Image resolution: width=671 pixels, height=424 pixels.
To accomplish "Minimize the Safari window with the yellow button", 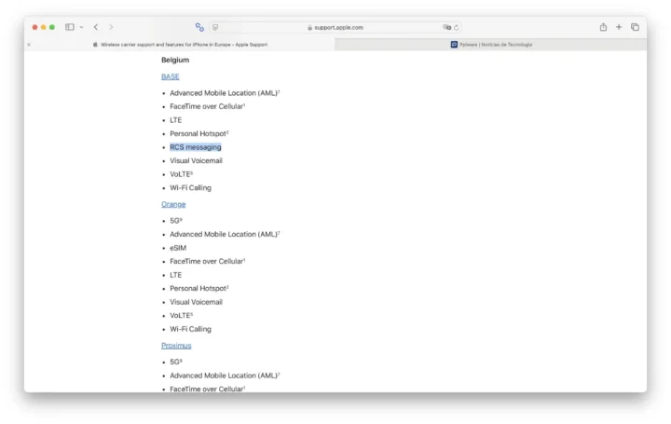I will [x=43, y=27].
